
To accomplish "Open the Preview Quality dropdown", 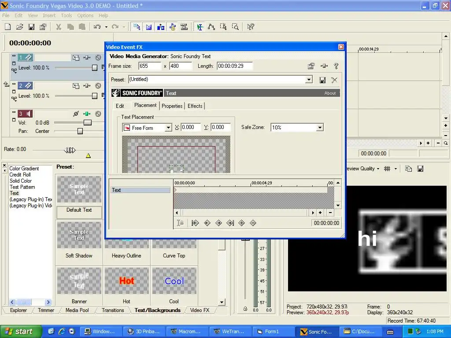I will tap(378, 169).
